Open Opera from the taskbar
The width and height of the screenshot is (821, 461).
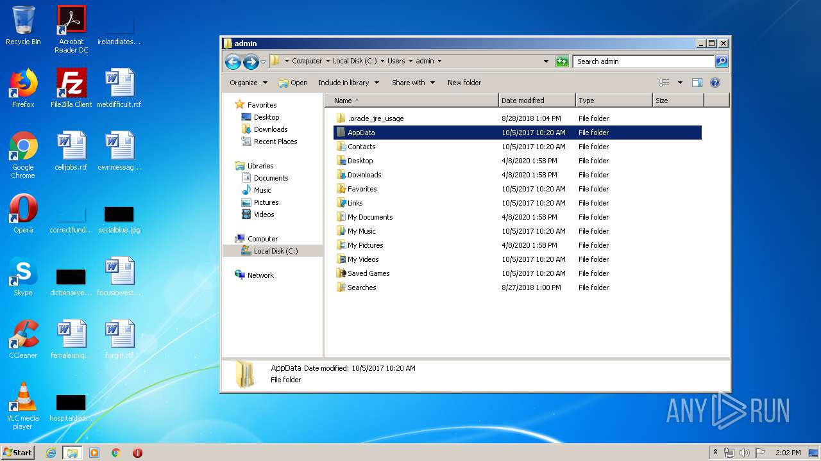137,453
